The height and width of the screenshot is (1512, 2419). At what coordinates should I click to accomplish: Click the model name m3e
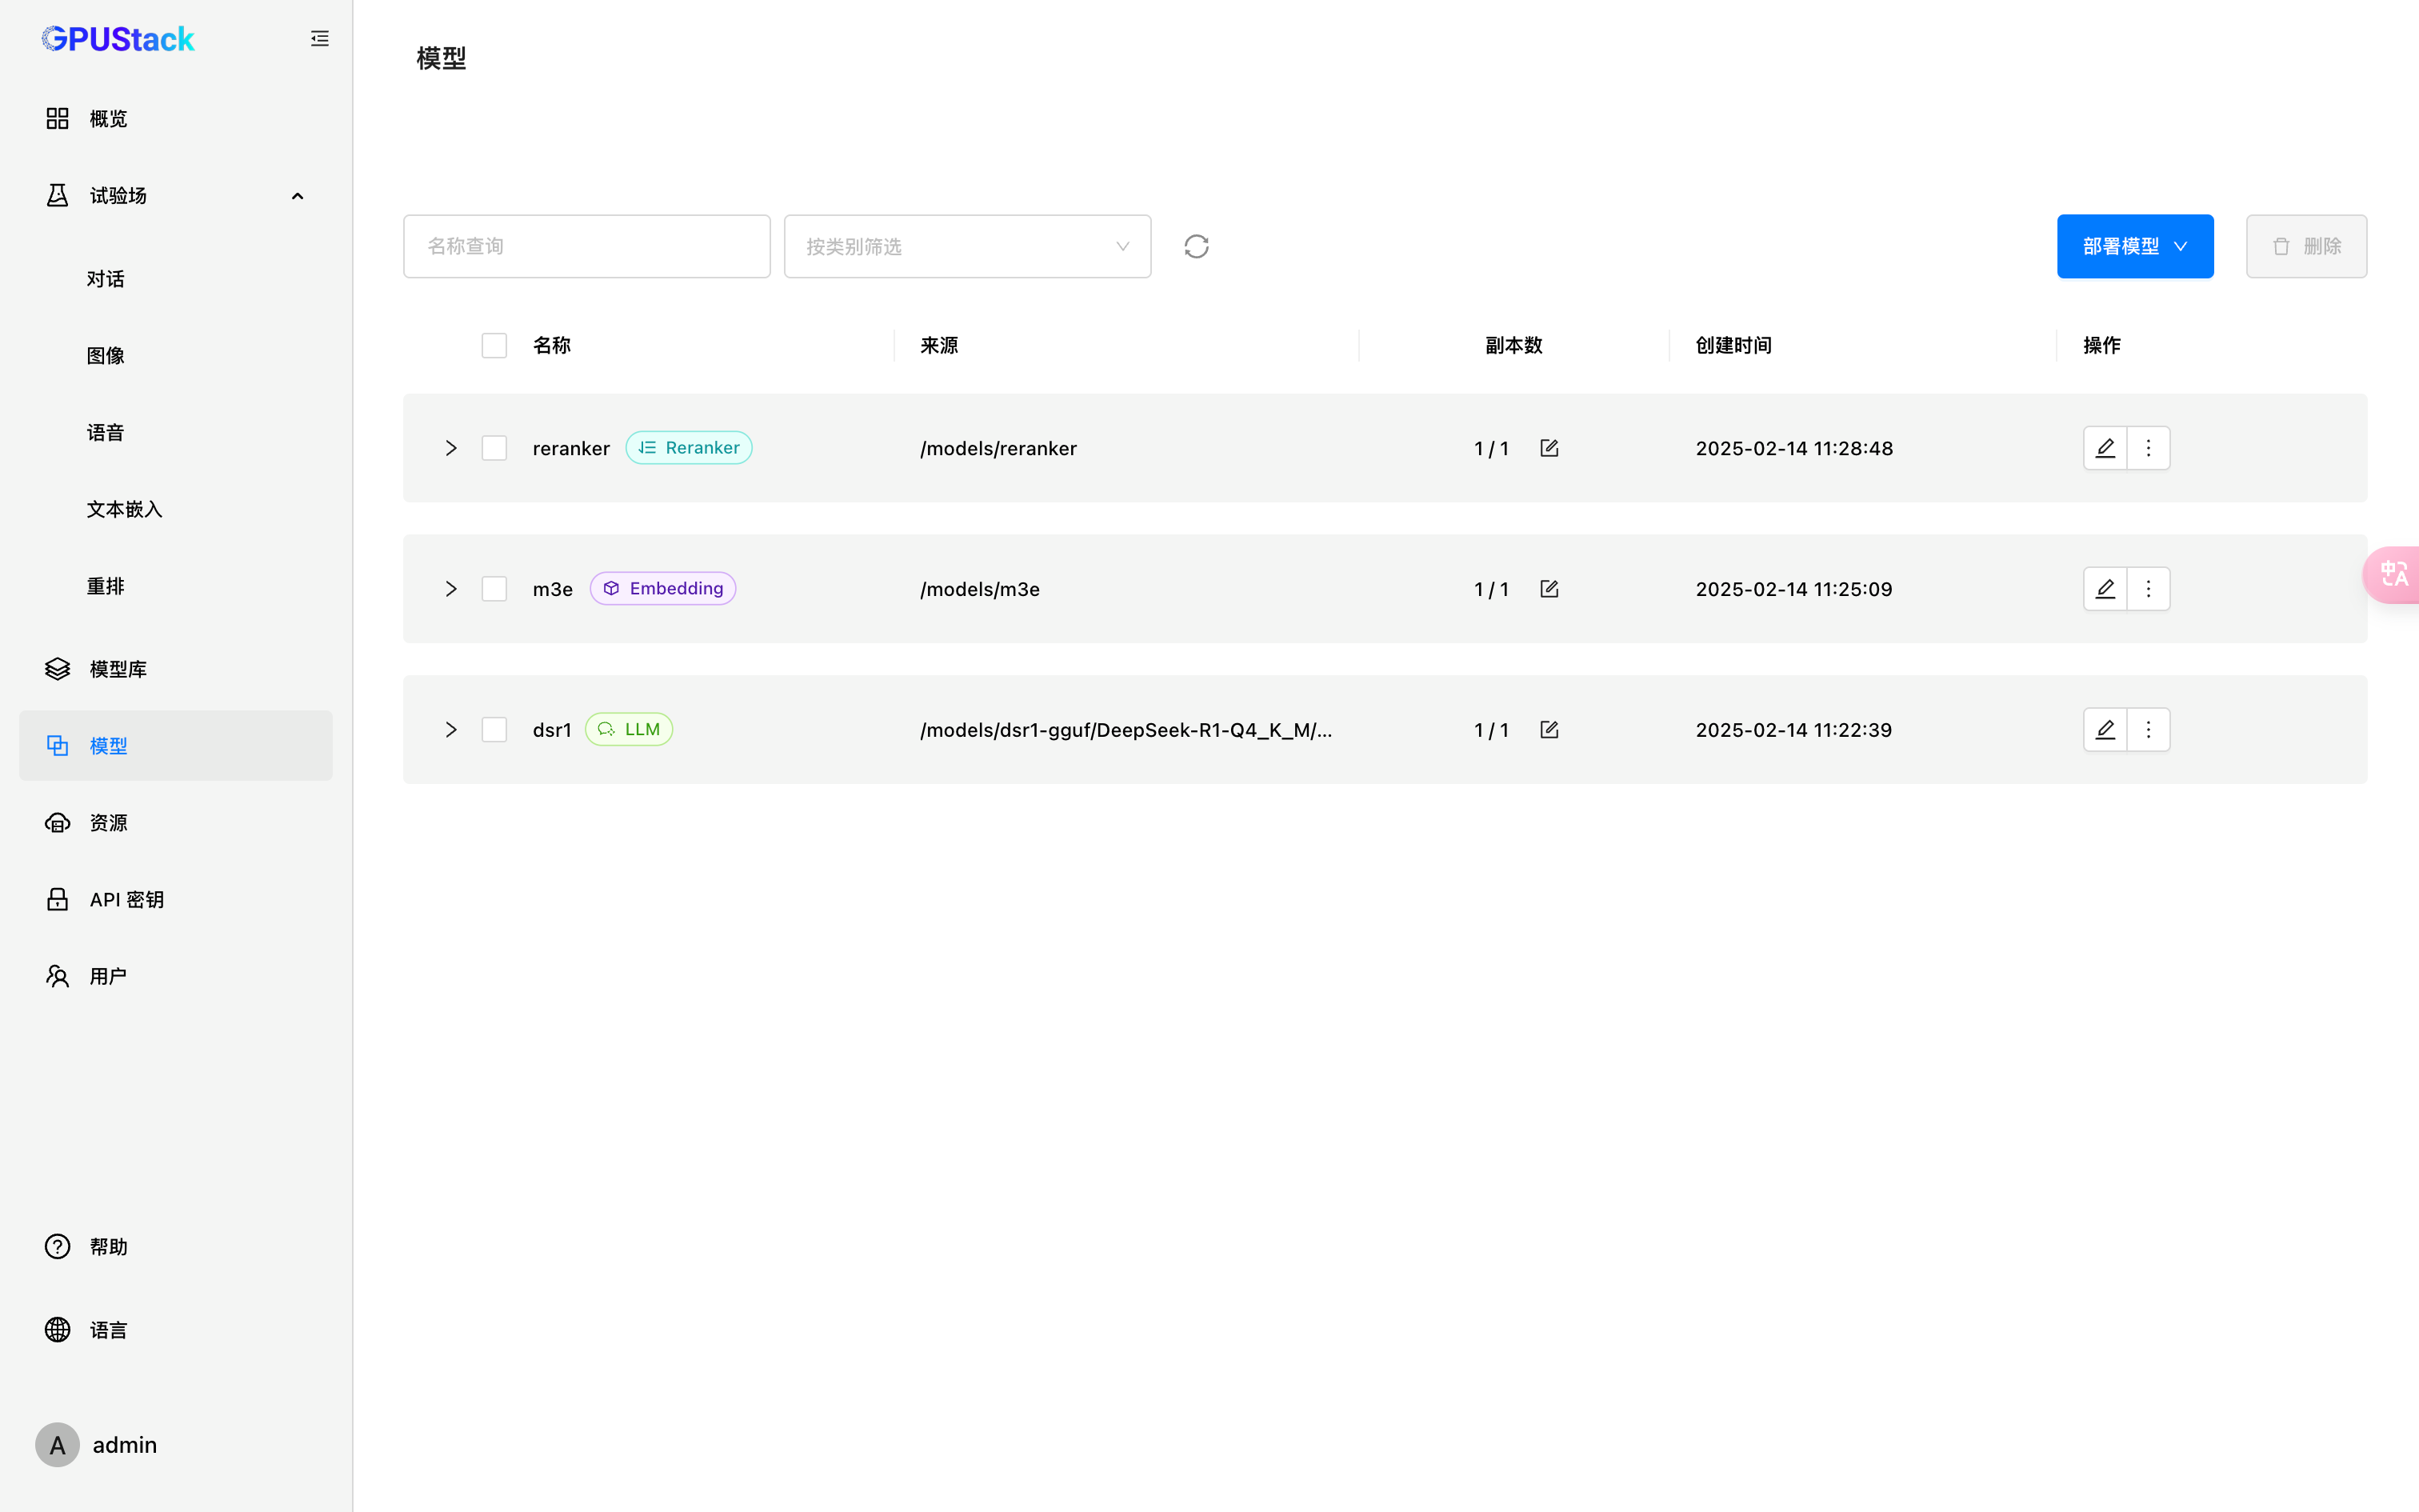click(553, 590)
